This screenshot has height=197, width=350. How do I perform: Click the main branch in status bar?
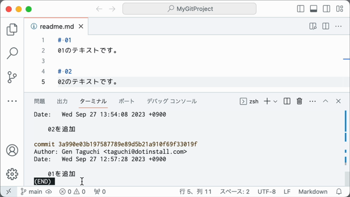coord(32,192)
